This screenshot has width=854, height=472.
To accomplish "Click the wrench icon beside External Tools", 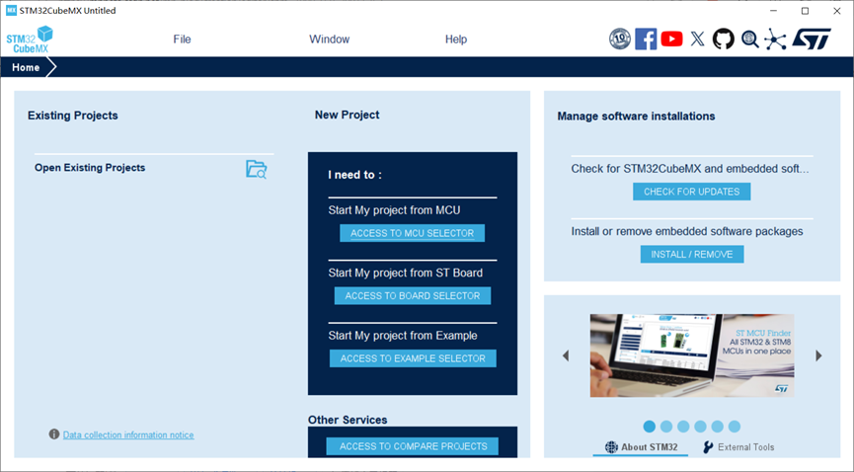I will (x=708, y=447).
